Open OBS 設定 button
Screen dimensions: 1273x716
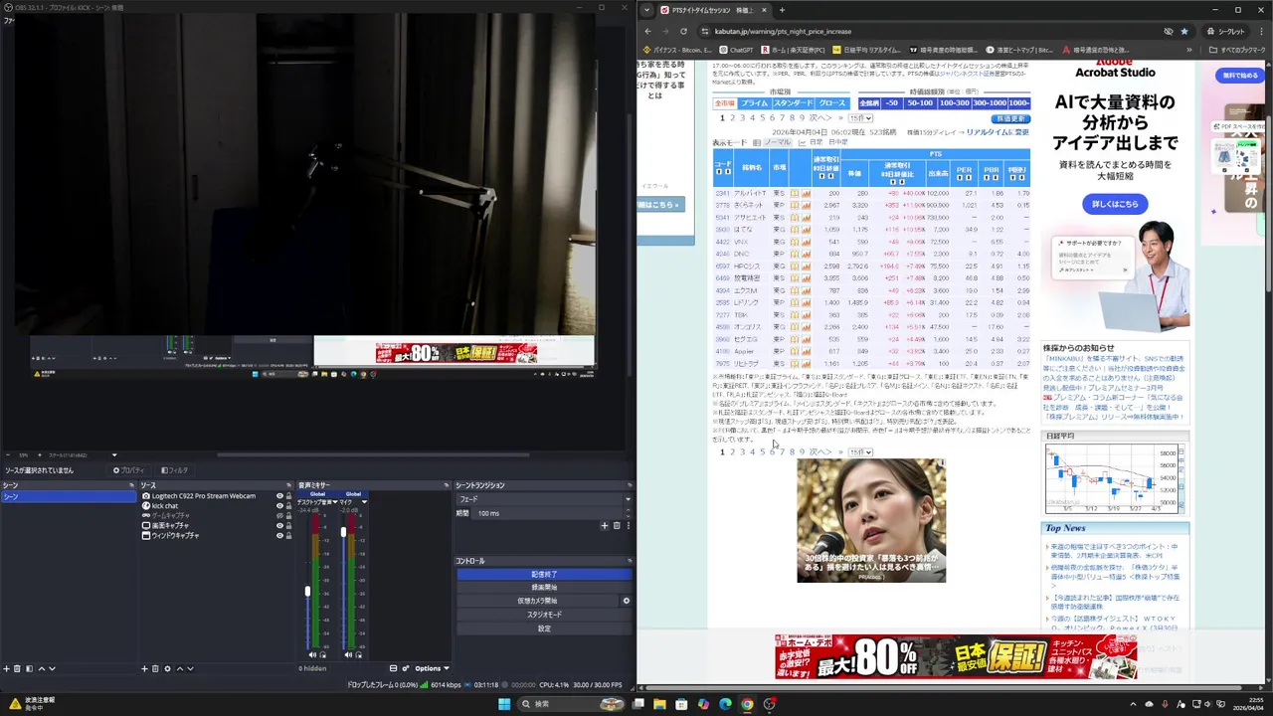pyautogui.click(x=544, y=628)
